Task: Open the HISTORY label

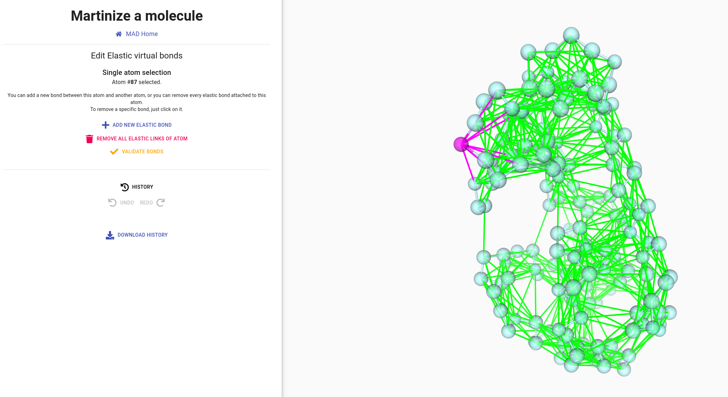Action: point(143,187)
